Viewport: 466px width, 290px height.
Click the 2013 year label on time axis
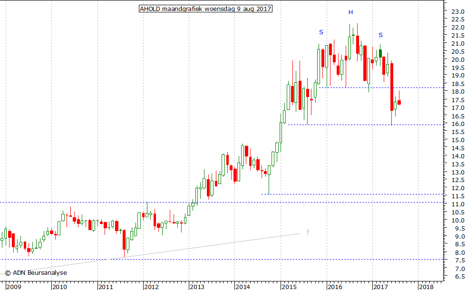coord(197,287)
